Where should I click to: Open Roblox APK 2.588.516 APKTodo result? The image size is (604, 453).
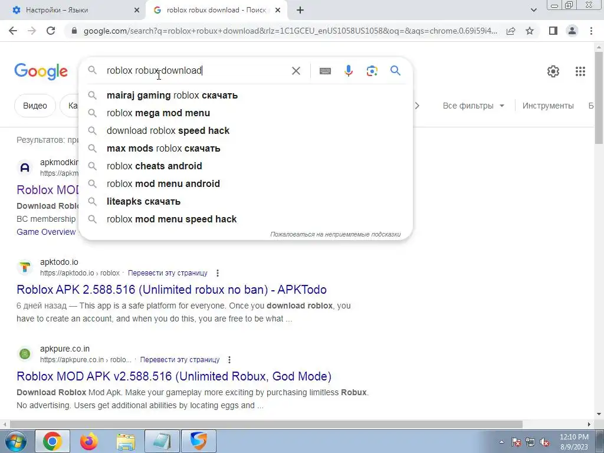pos(172,290)
